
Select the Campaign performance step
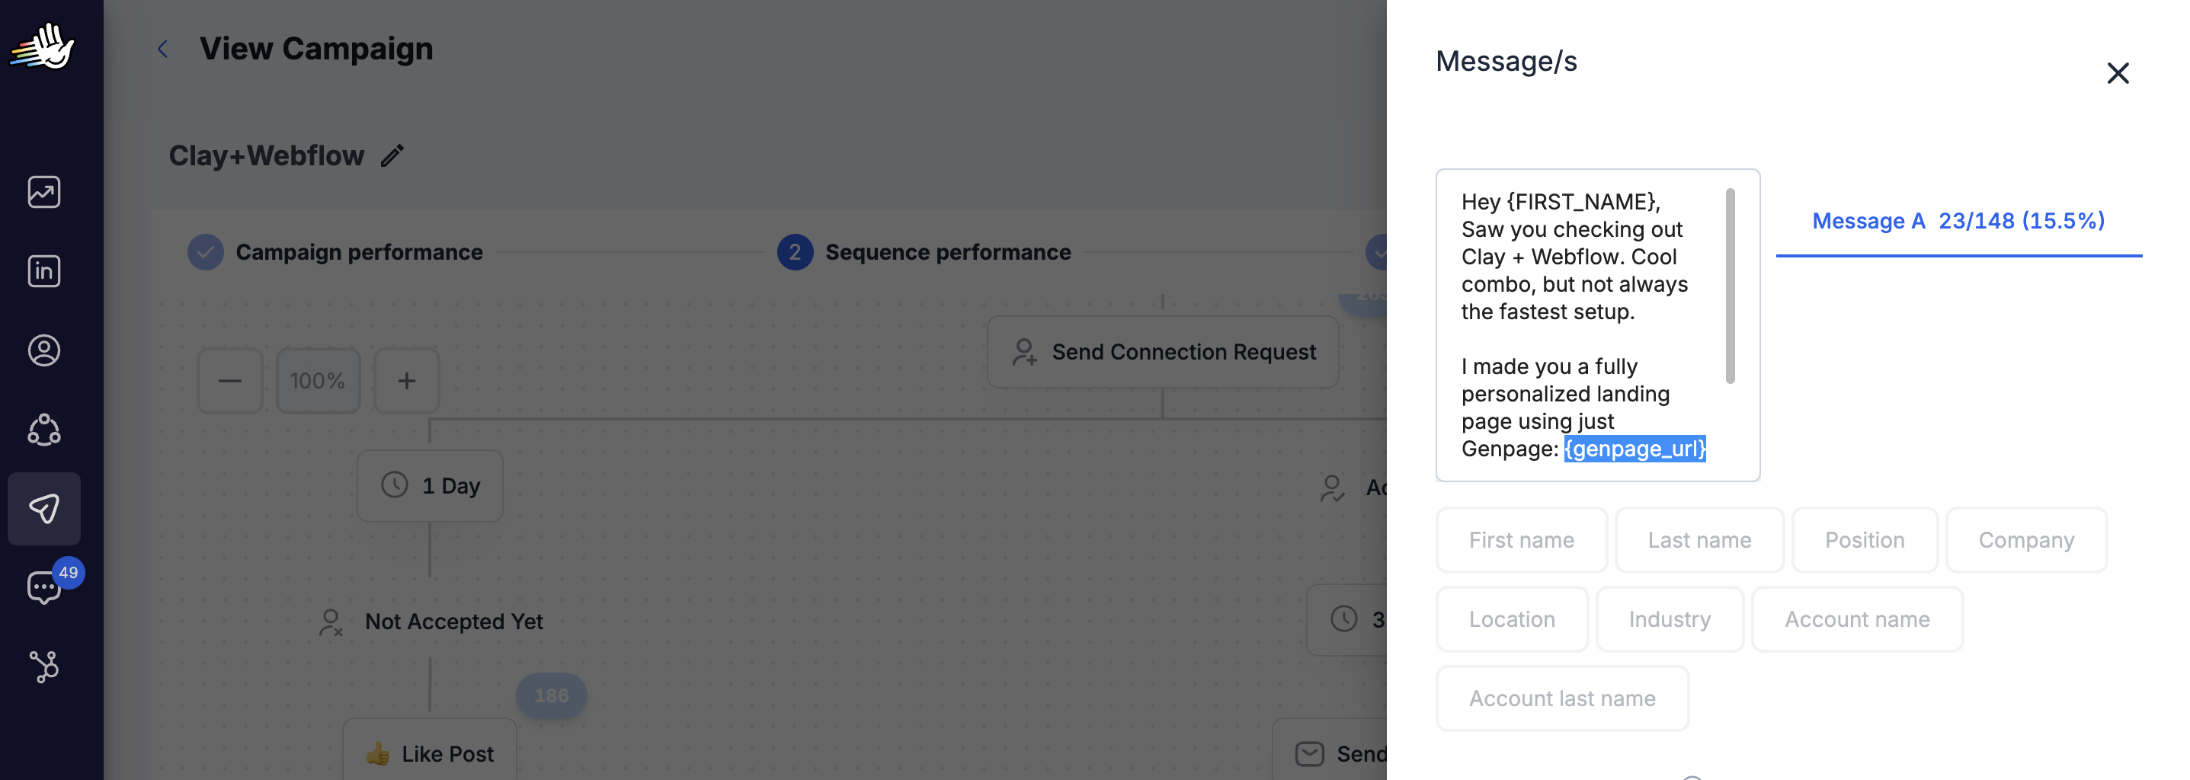click(335, 252)
